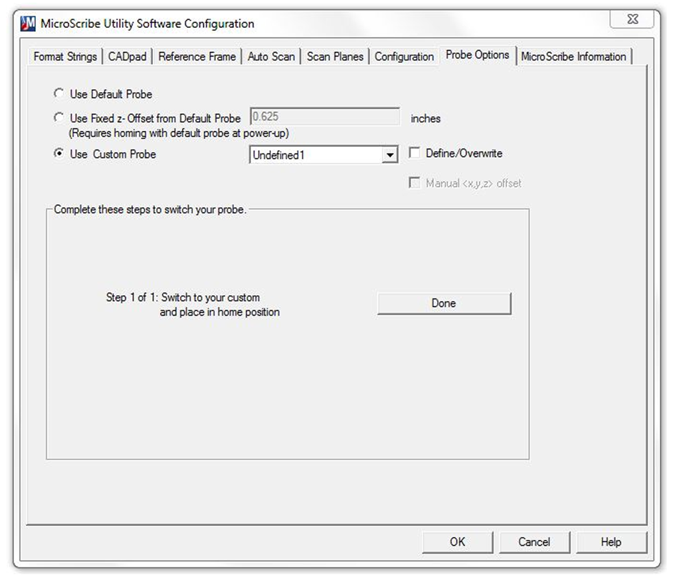Toggle the Manual <x,y,z> offset checkbox
The height and width of the screenshot is (583, 677).
pyautogui.click(x=415, y=183)
